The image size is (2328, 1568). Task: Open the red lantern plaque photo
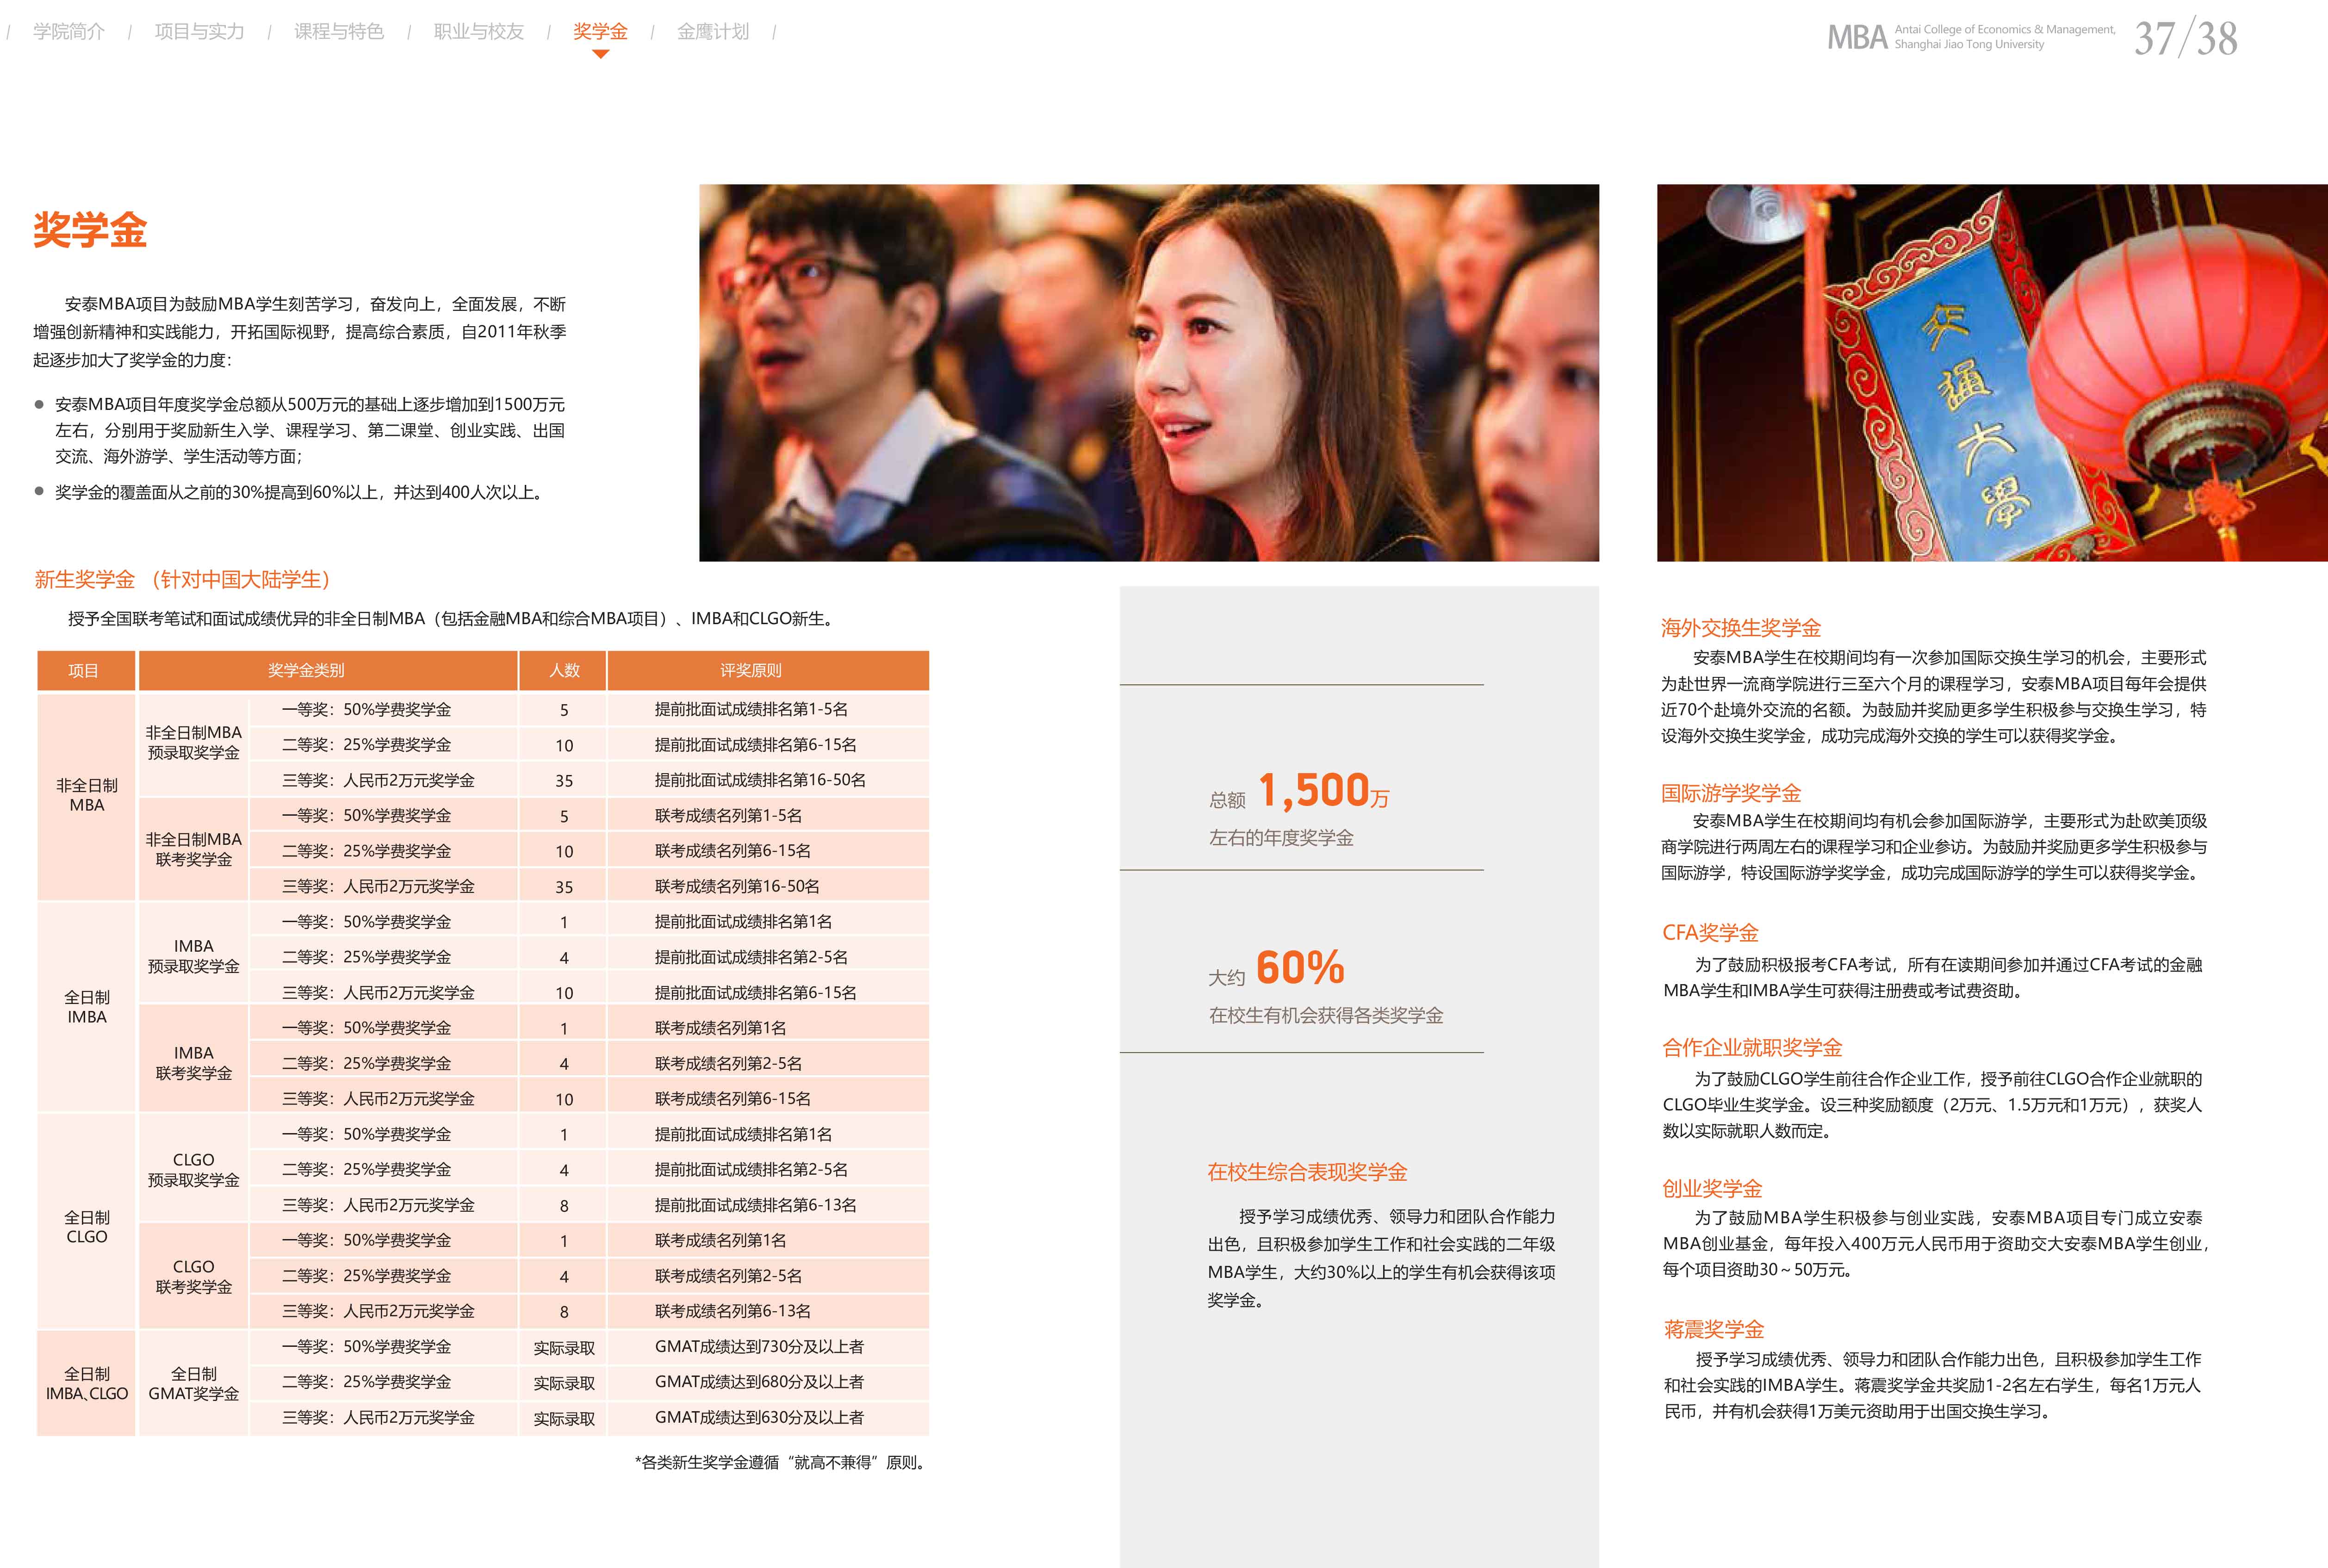point(1991,372)
